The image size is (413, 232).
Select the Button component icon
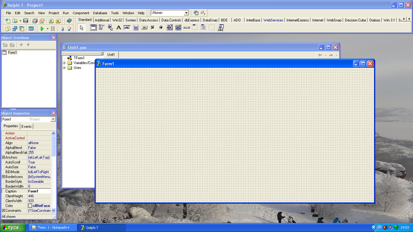pyautogui.click(x=144, y=27)
